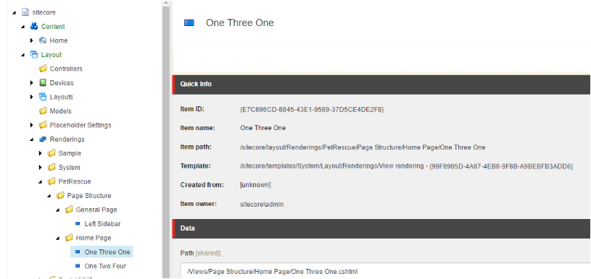Select the Controllers tree item
This screenshot has width=591, height=279.
tap(66, 69)
